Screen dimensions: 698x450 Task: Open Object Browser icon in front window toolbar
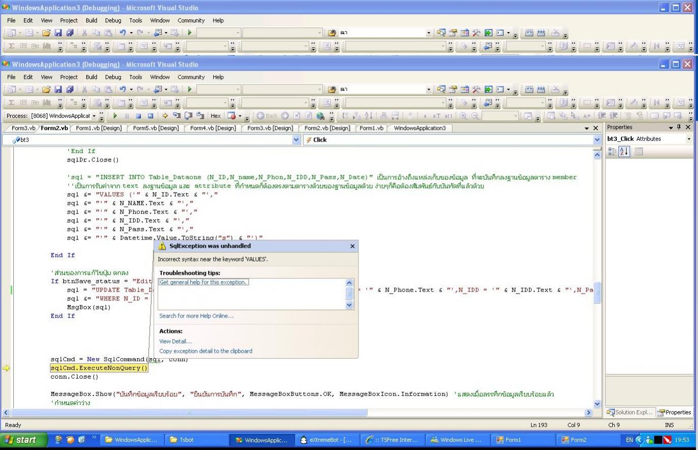pos(464,89)
